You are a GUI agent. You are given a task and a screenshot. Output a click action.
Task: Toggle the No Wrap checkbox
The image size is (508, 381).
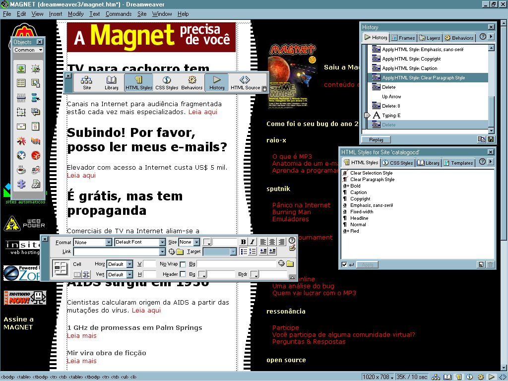tap(183, 264)
